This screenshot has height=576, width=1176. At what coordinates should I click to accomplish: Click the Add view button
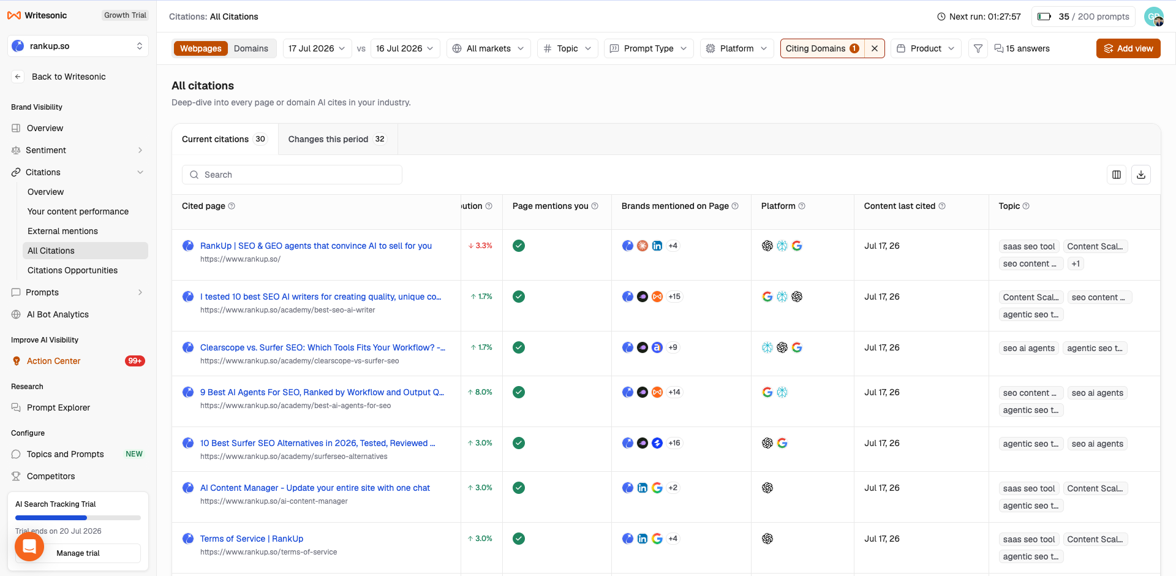1128,48
